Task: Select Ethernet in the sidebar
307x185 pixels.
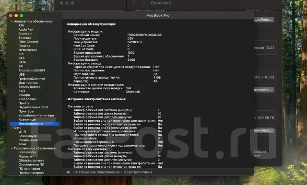Action: click(24, 38)
